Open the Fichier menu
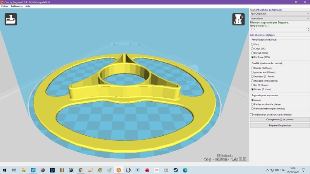Viewport: 310px width, 174px height. (5, 6)
